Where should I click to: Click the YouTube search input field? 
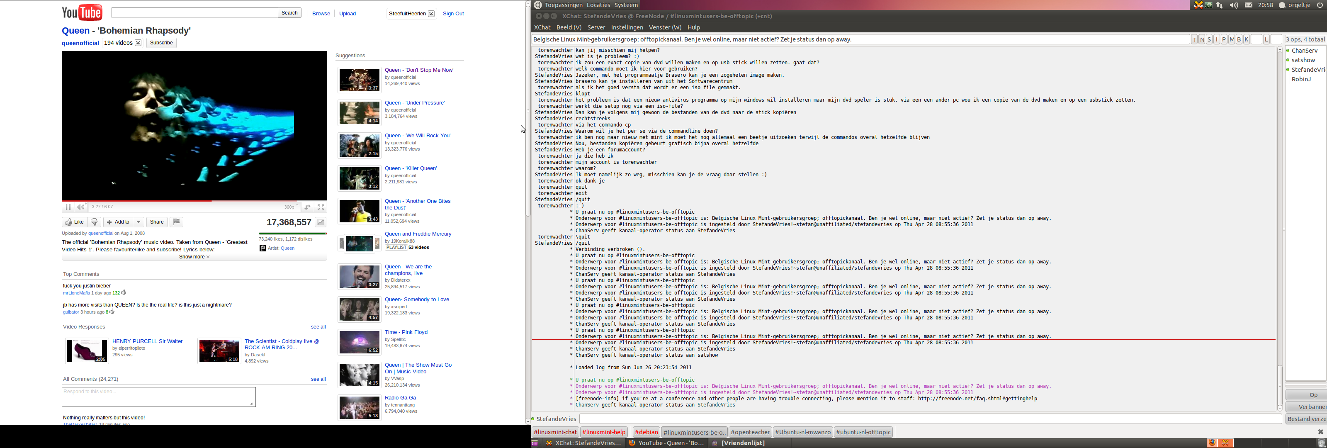point(195,13)
